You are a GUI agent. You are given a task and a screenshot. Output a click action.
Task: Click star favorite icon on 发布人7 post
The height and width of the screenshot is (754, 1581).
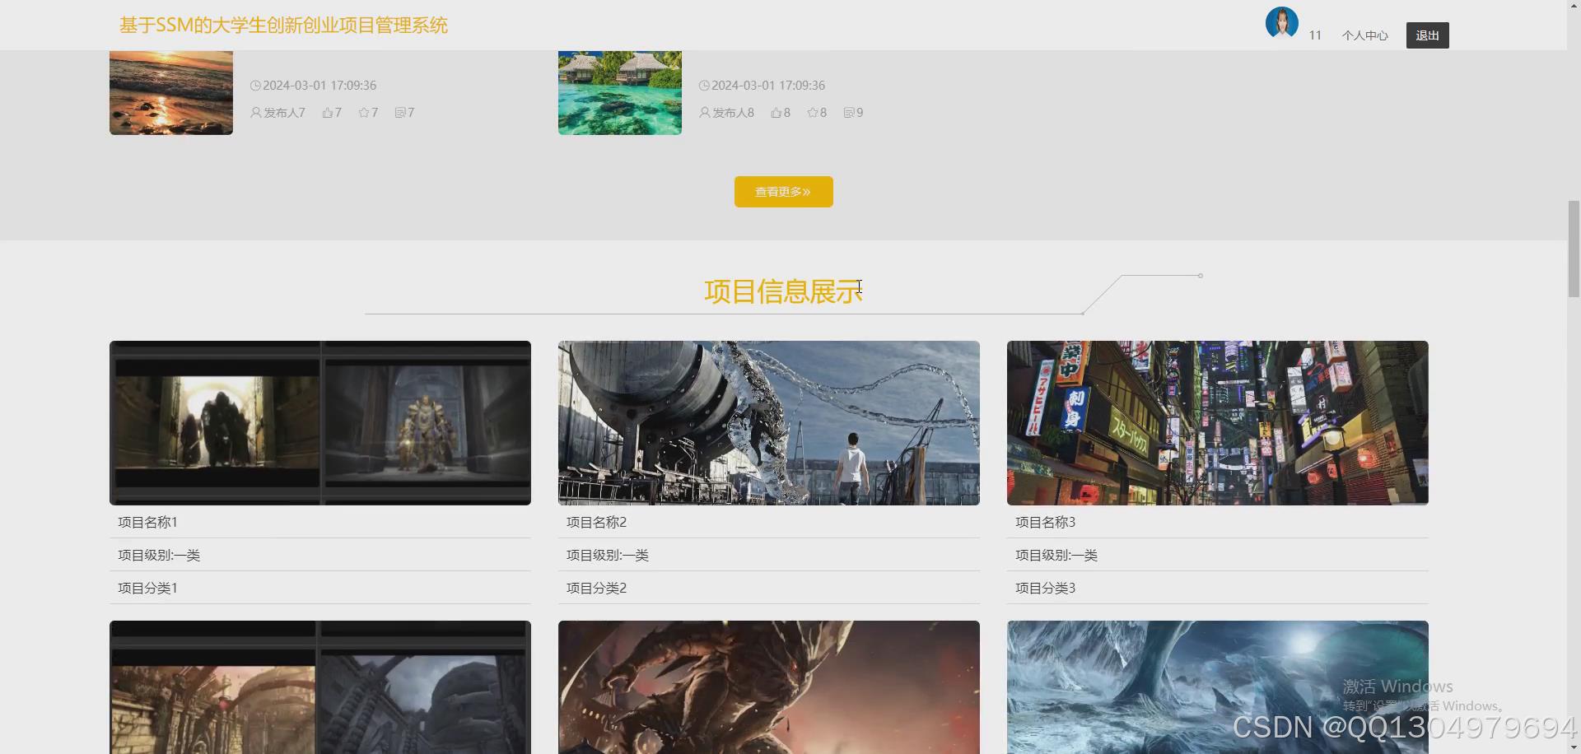point(364,113)
